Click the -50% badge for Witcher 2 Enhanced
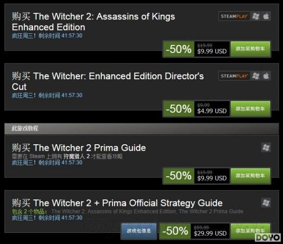 (x=179, y=49)
